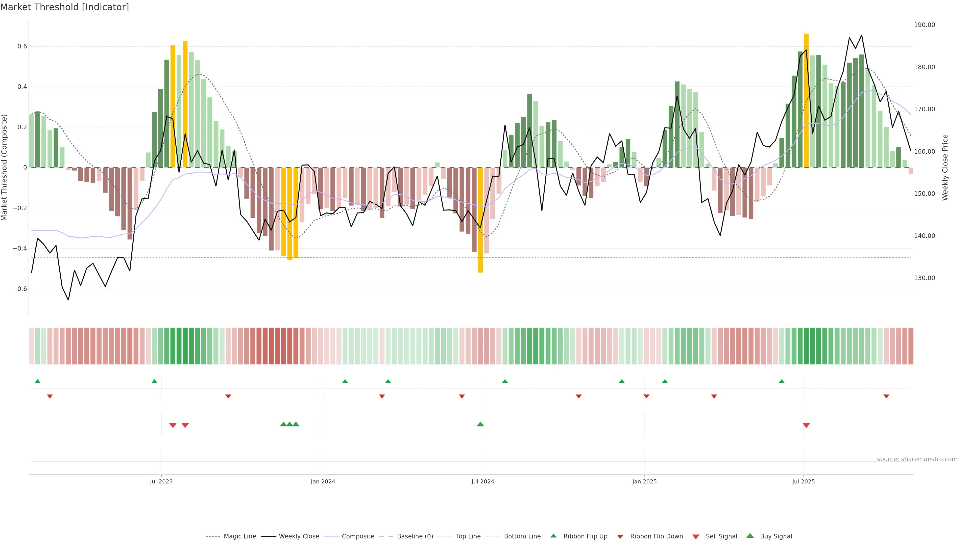Click the Jul 2025 x-axis label
Screen dimensions: 970x545
803,481
